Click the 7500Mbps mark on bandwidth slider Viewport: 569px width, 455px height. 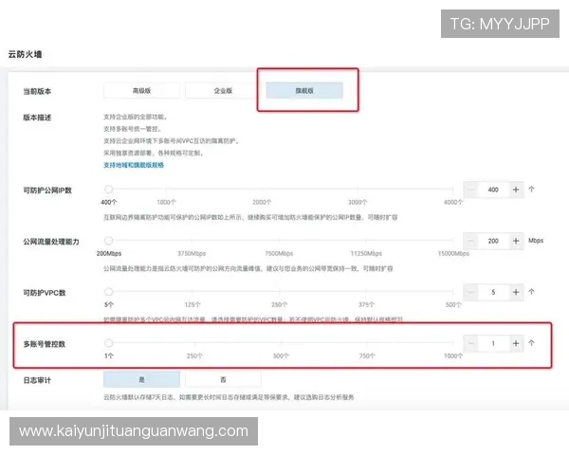pyautogui.click(x=279, y=253)
